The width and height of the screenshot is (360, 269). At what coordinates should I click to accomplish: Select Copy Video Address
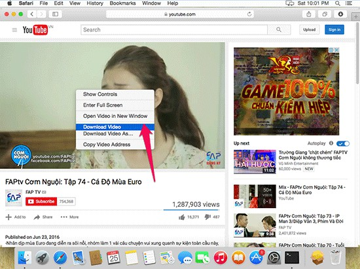click(115, 145)
